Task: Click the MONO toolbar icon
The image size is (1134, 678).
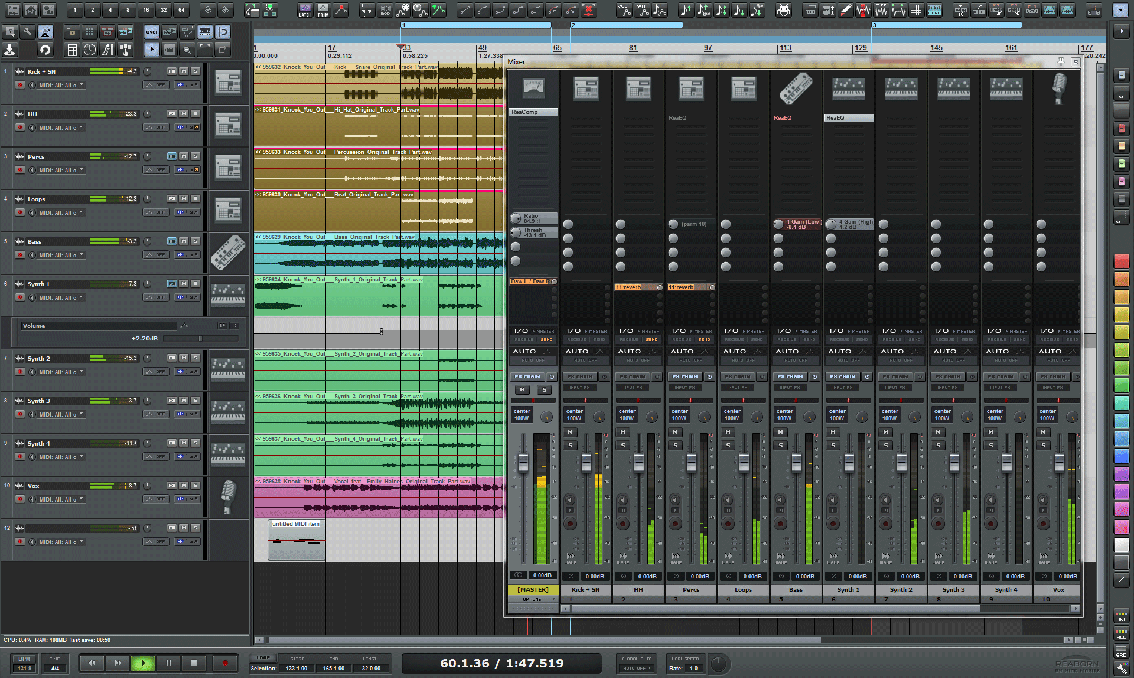Action: coord(934,9)
